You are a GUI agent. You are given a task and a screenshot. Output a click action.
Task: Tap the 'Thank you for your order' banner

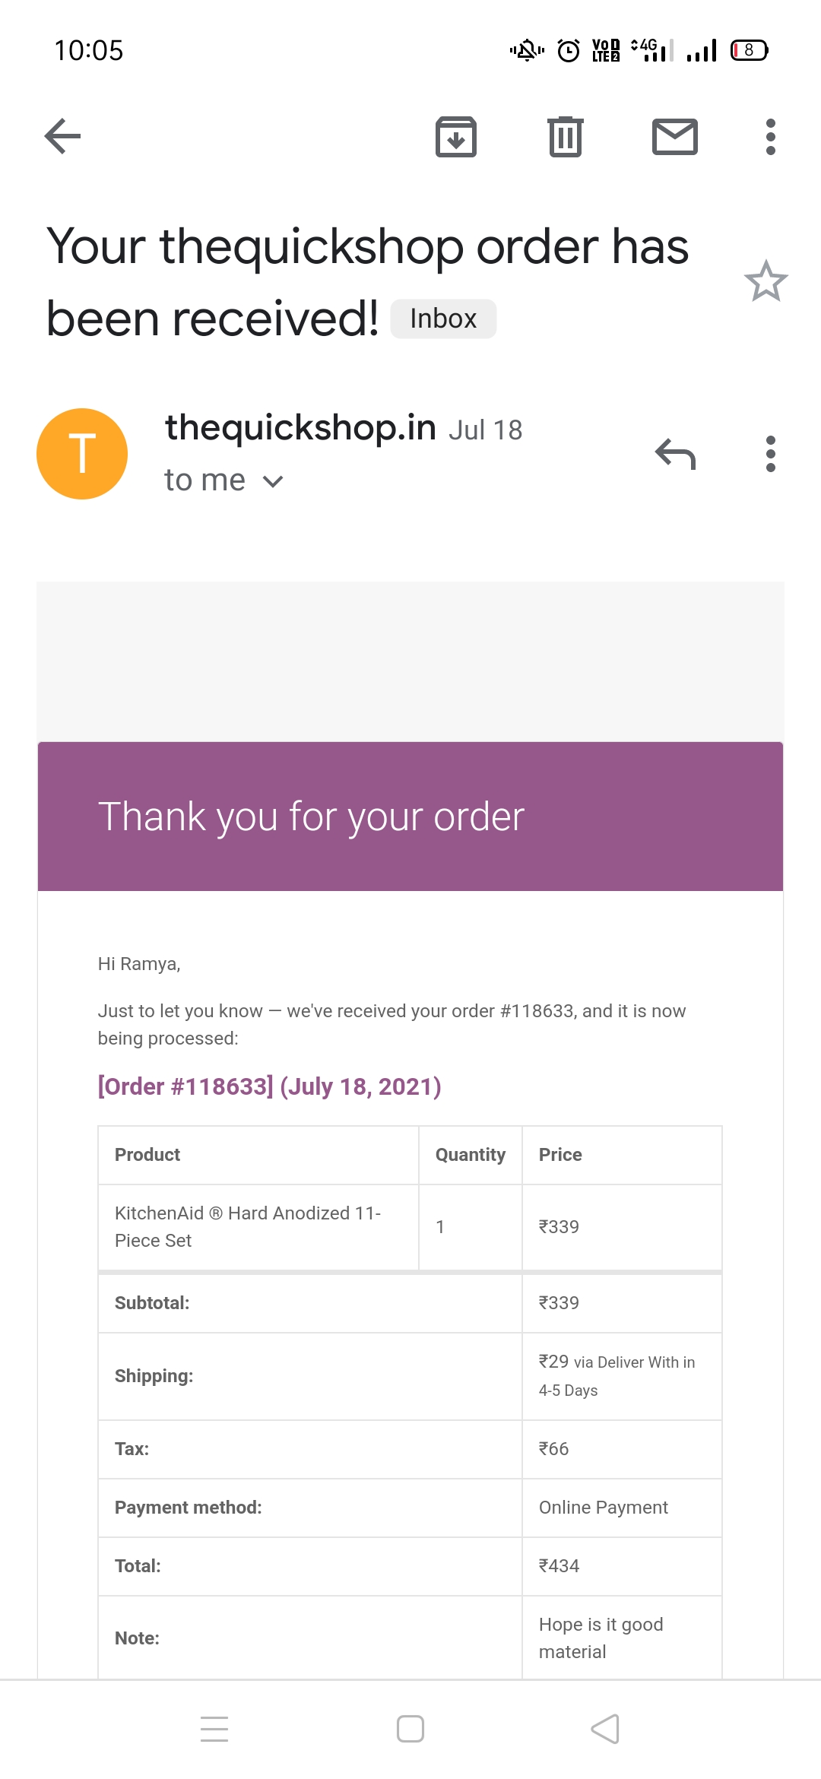[x=410, y=817]
